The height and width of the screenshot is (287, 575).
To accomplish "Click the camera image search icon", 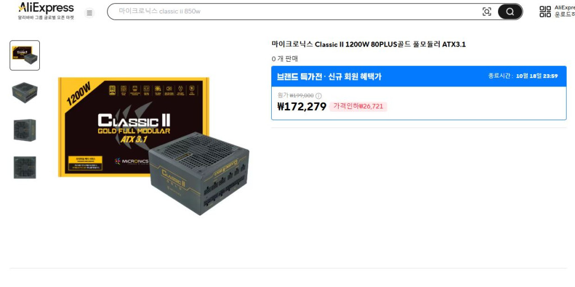I will [x=487, y=11].
